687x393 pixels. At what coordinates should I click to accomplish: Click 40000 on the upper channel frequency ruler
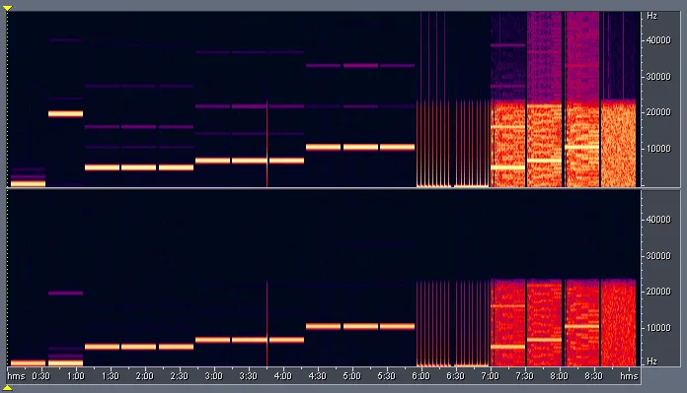pos(658,40)
